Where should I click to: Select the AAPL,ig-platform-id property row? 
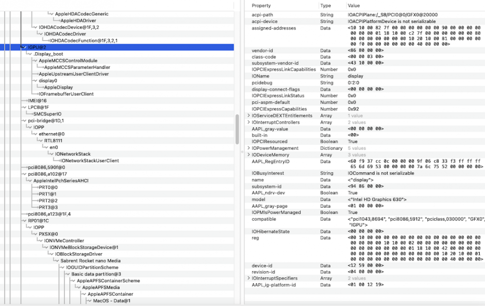click(x=365, y=285)
